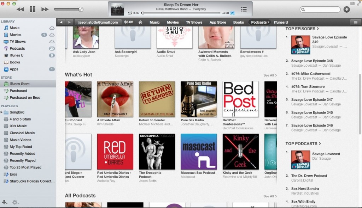Skip back to the previous track
Image resolution: width=362 pixels, height=208 pixels.
pyautogui.click(x=20, y=10)
